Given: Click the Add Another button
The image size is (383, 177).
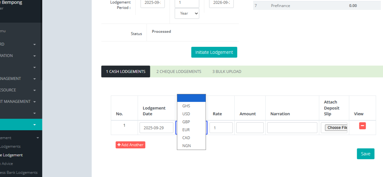Looking at the screenshot, I should [130, 145].
